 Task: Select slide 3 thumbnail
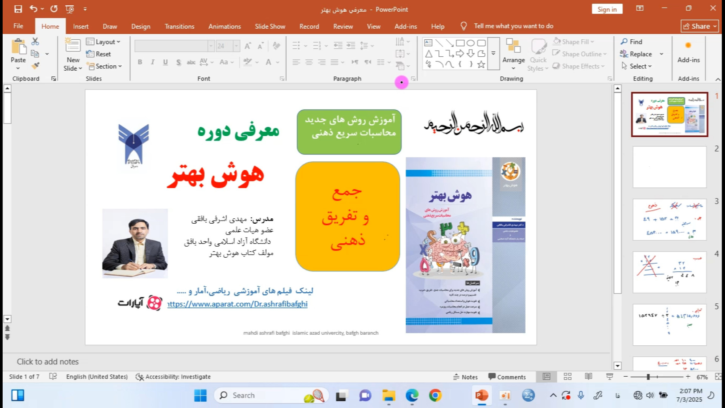669,219
